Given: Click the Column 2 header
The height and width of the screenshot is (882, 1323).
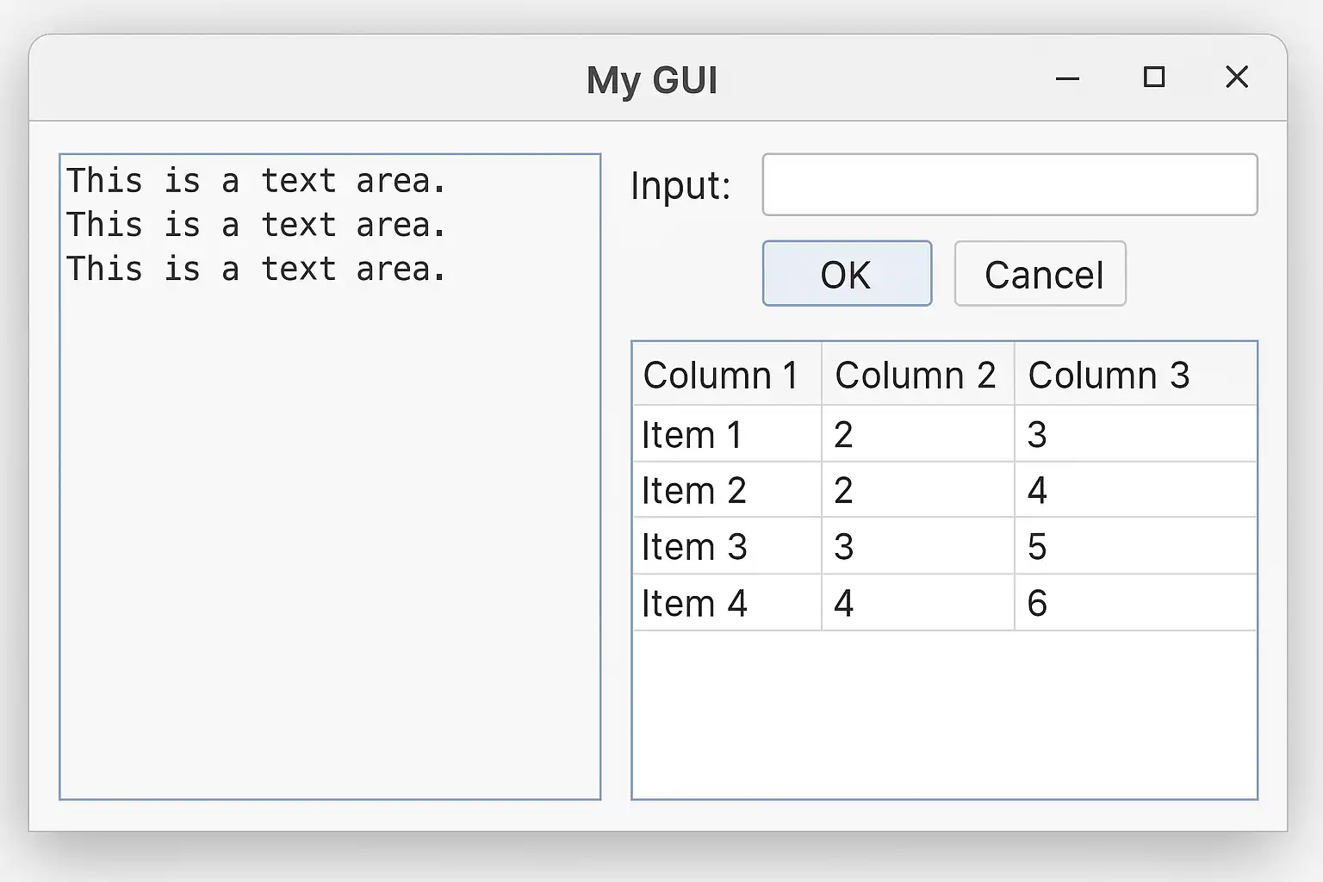Looking at the screenshot, I should pyautogui.click(x=916, y=376).
